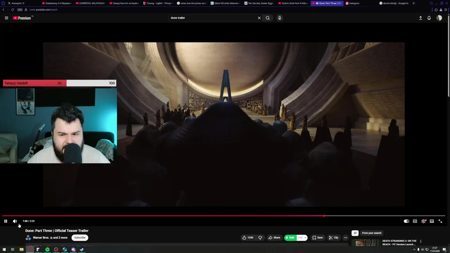Image resolution: width=450 pixels, height=253 pixels.
Task: Start voice search with microphone
Action: coord(279,18)
